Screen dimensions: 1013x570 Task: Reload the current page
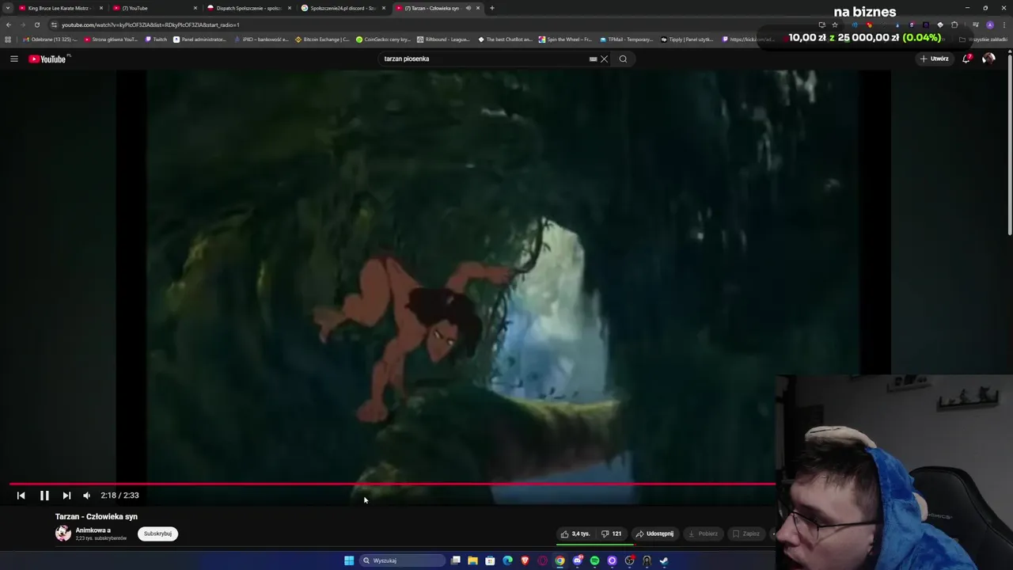36,25
